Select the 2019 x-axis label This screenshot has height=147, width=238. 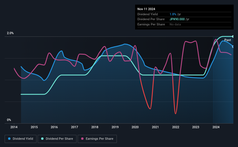click(115, 127)
